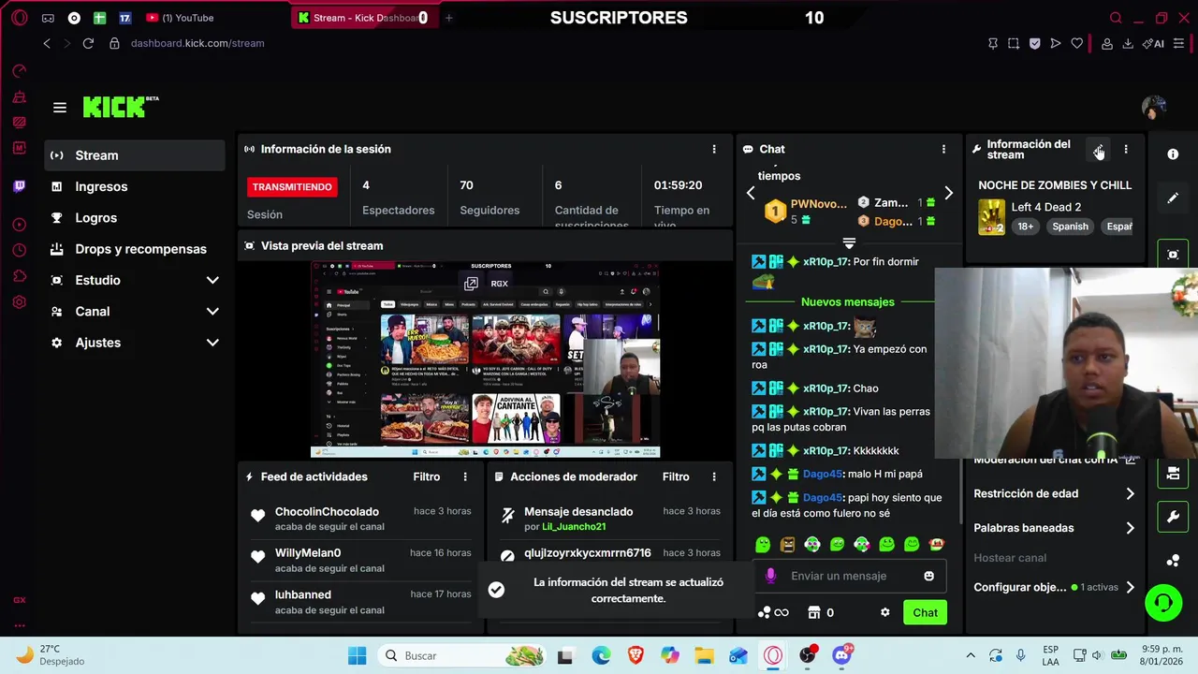Click the PWNovo leaderboard entry
The height and width of the screenshot is (674, 1198).
(807, 211)
